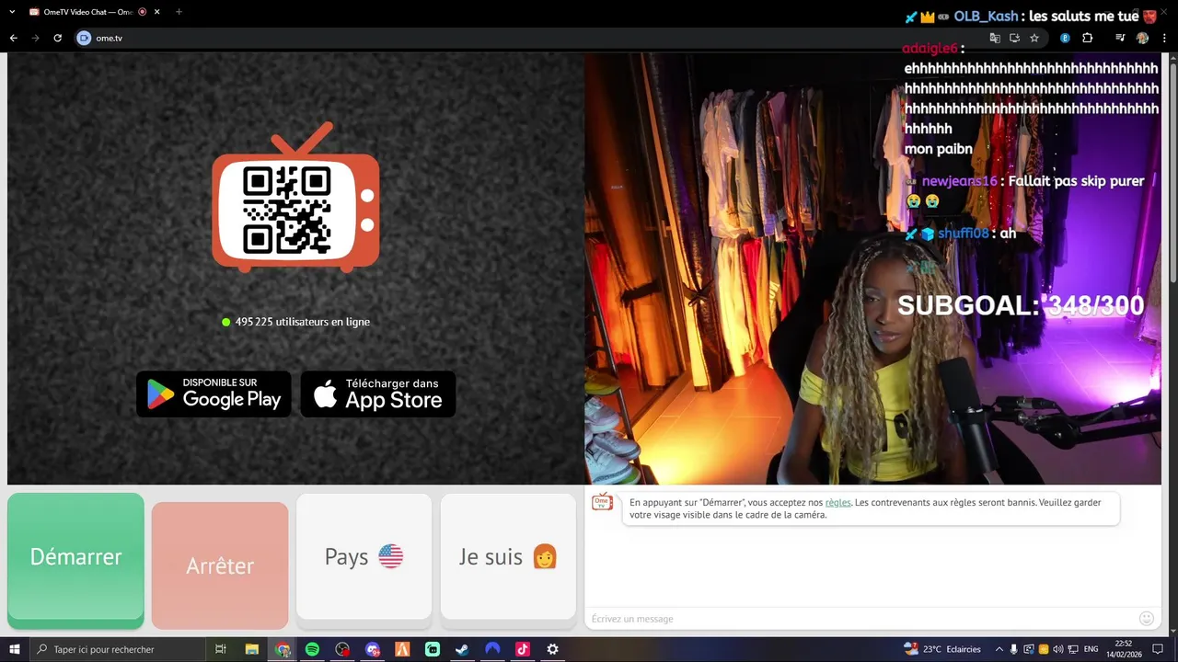Screen dimensions: 1178x662
Task: Open Discord from the taskbar
Action: pyautogui.click(x=372, y=649)
